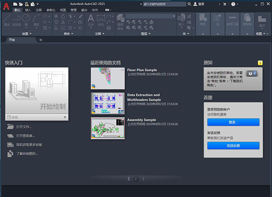Click the yellow notification count badge
The width and height of the screenshot is (272, 197).
click(260, 62)
